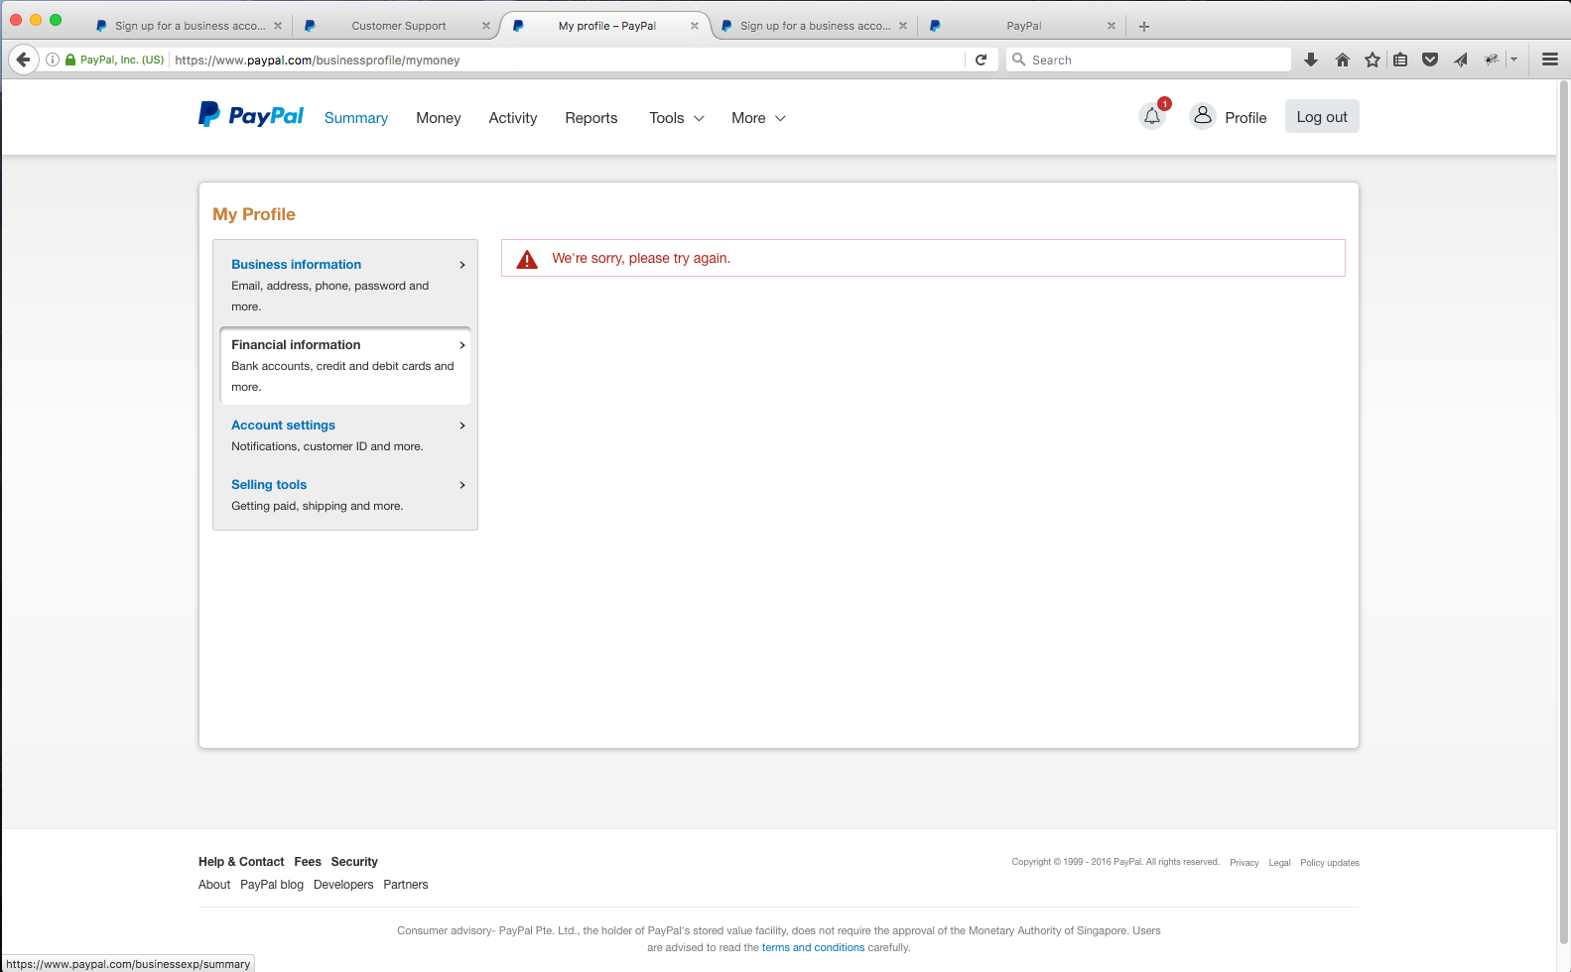Screen dimensions: 1571x972
Task: Open the About footer link
Action: 214,885
